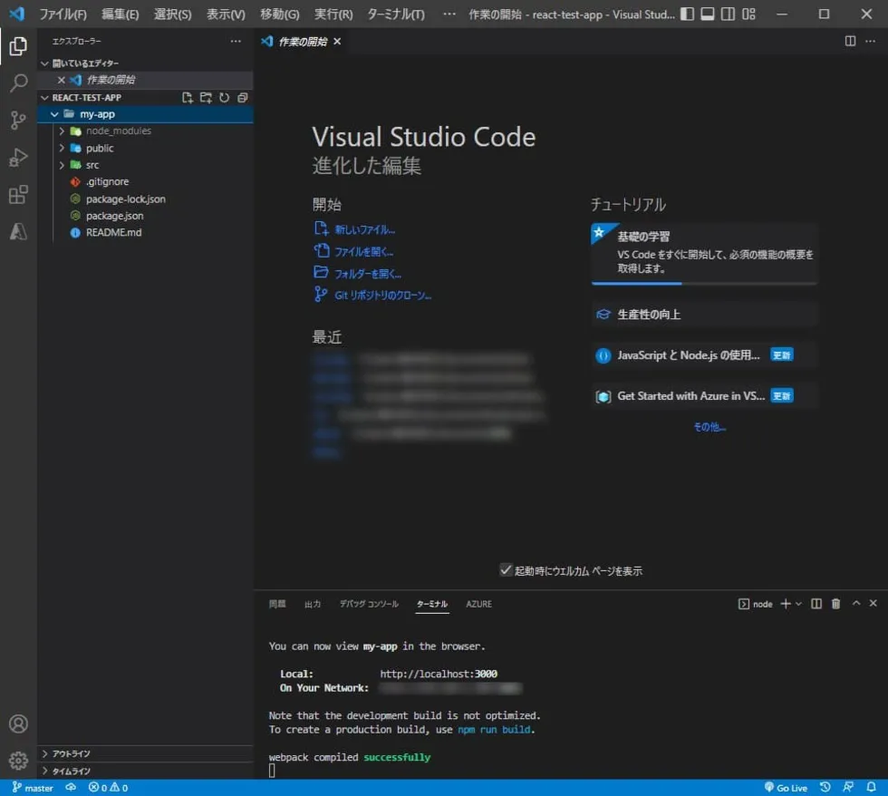Open the Source Control view
Screen dimensions: 888x796
pos(18,121)
